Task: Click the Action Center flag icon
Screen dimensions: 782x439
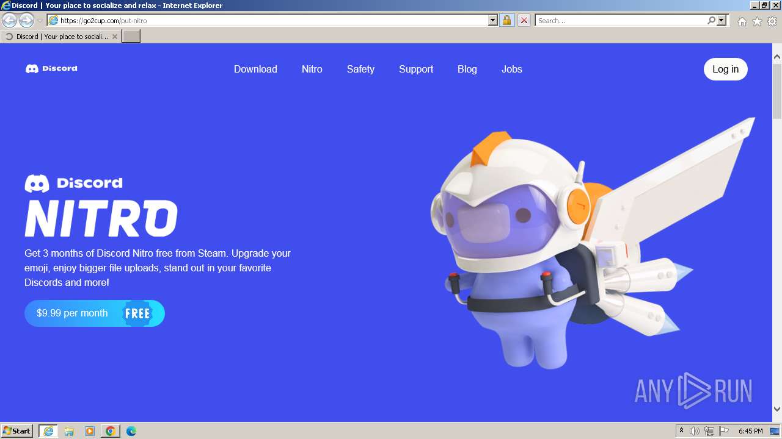Action: pyautogui.click(x=724, y=431)
